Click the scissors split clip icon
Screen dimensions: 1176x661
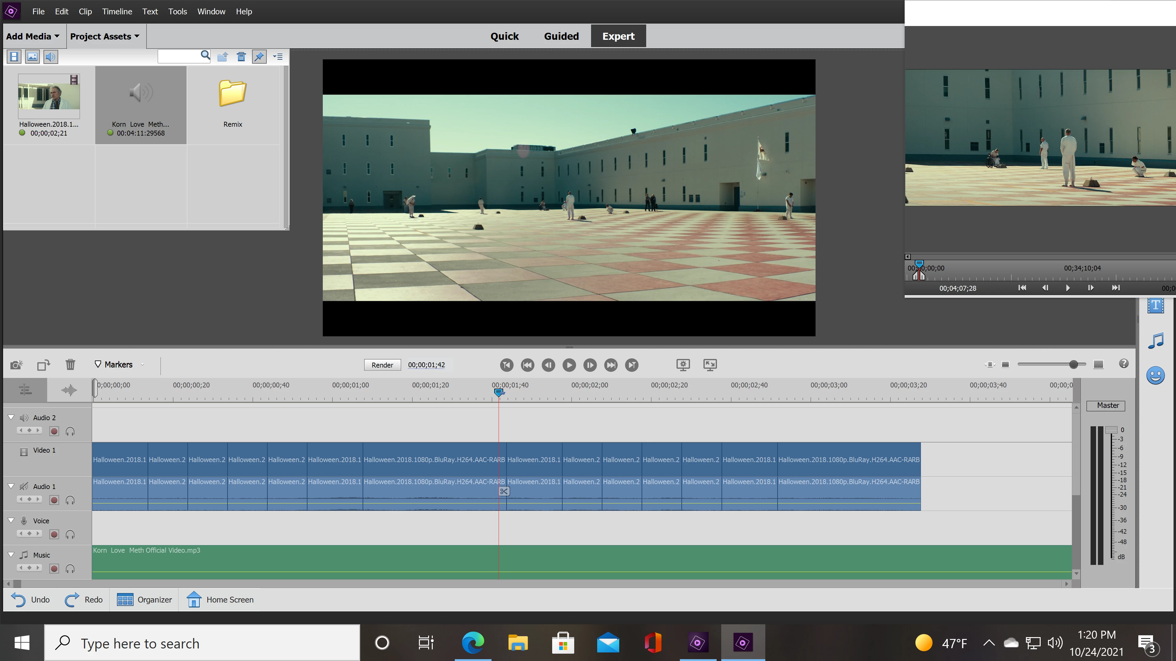pyautogui.click(x=503, y=491)
